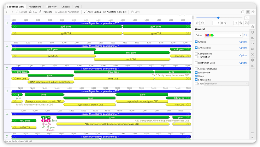This screenshot has width=260, height=147.
Task: Click the Reverse Complement (R.C.) icon
Action: pos(30,12)
